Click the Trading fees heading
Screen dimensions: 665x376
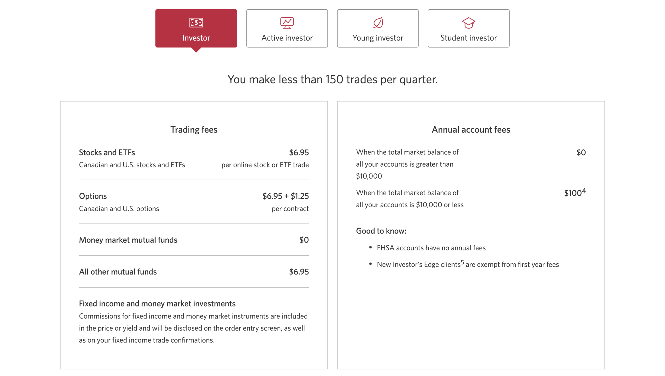coord(194,129)
